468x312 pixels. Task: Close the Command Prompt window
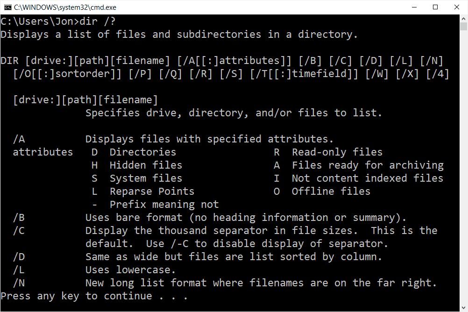(x=457, y=7)
